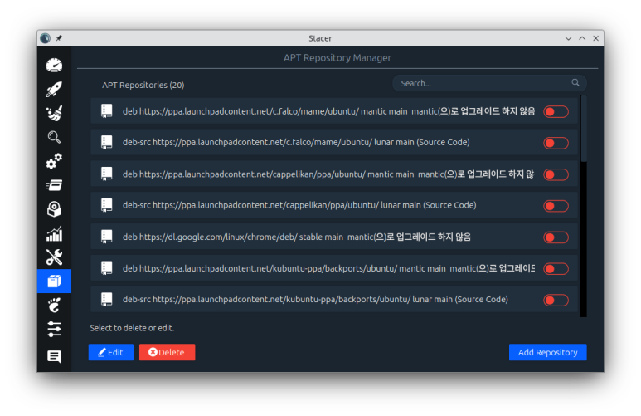
Task: Select deb-src c.falco mame lunar Source Code row
Action: [x=334, y=143]
